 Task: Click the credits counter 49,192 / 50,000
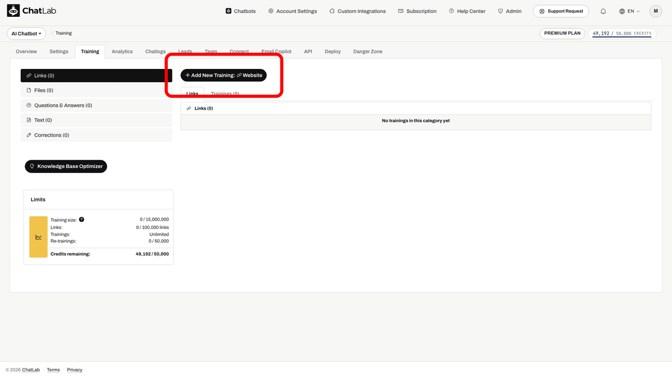click(x=622, y=34)
